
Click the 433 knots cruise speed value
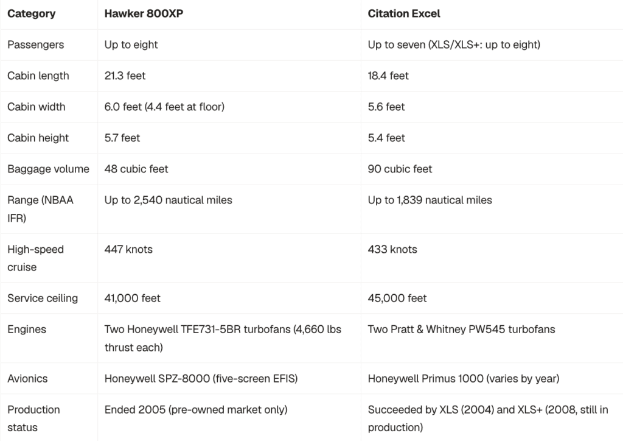pyautogui.click(x=392, y=249)
